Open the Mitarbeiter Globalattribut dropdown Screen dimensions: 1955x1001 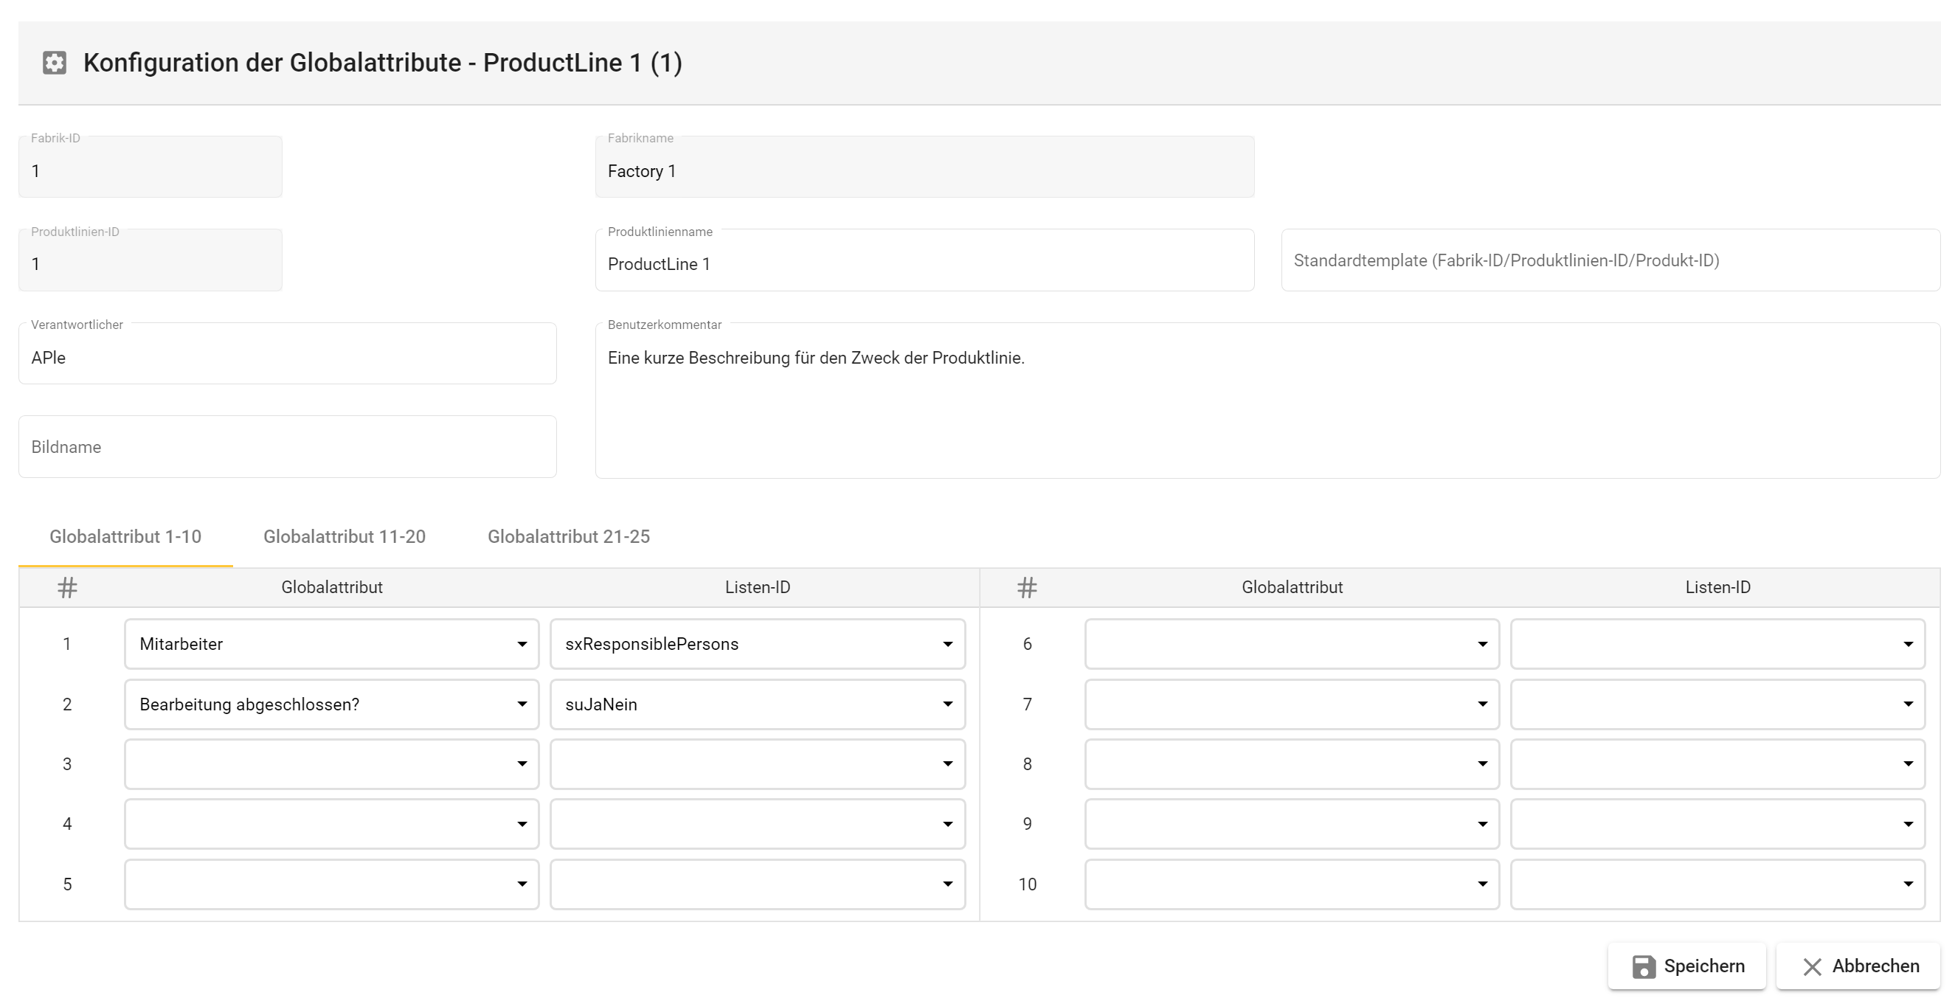tap(332, 644)
